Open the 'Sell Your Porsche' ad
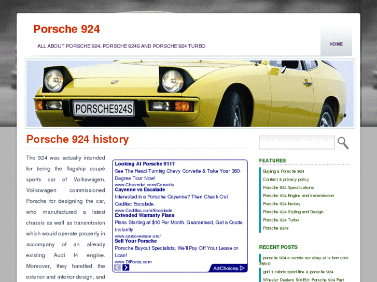The width and height of the screenshot is (377, 282). [135, 241]
